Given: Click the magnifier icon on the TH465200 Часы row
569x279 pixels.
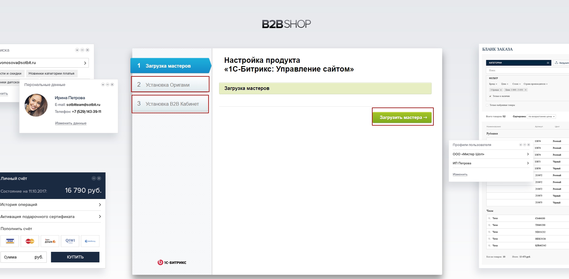Looking at the screenshot, I should point(489,225).
